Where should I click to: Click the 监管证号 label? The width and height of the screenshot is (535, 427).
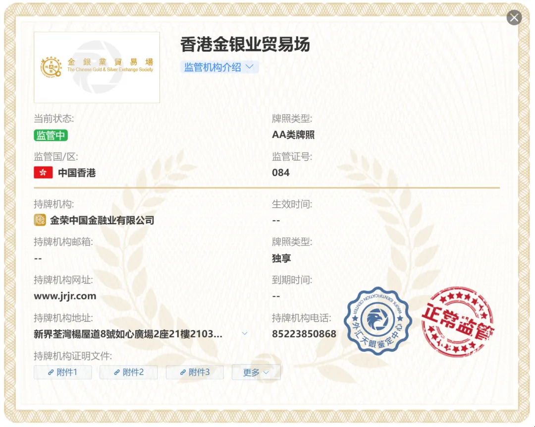tap(292, 156)
